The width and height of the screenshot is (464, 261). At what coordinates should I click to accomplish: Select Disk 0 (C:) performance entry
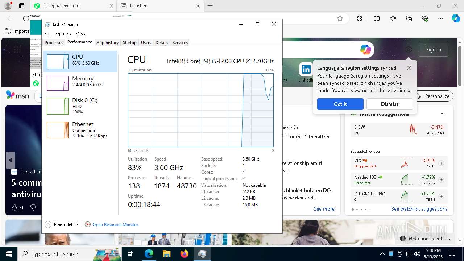[80, 105]
